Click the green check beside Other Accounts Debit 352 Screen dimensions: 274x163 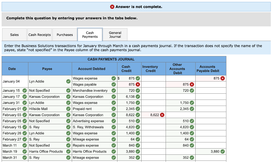[x=192, y=158]
